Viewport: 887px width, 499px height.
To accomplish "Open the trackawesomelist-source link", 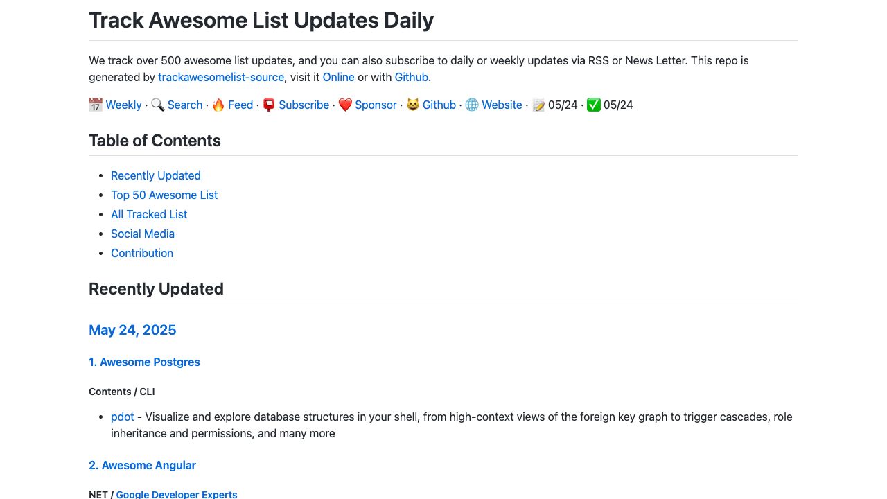I will coord(221,77).
